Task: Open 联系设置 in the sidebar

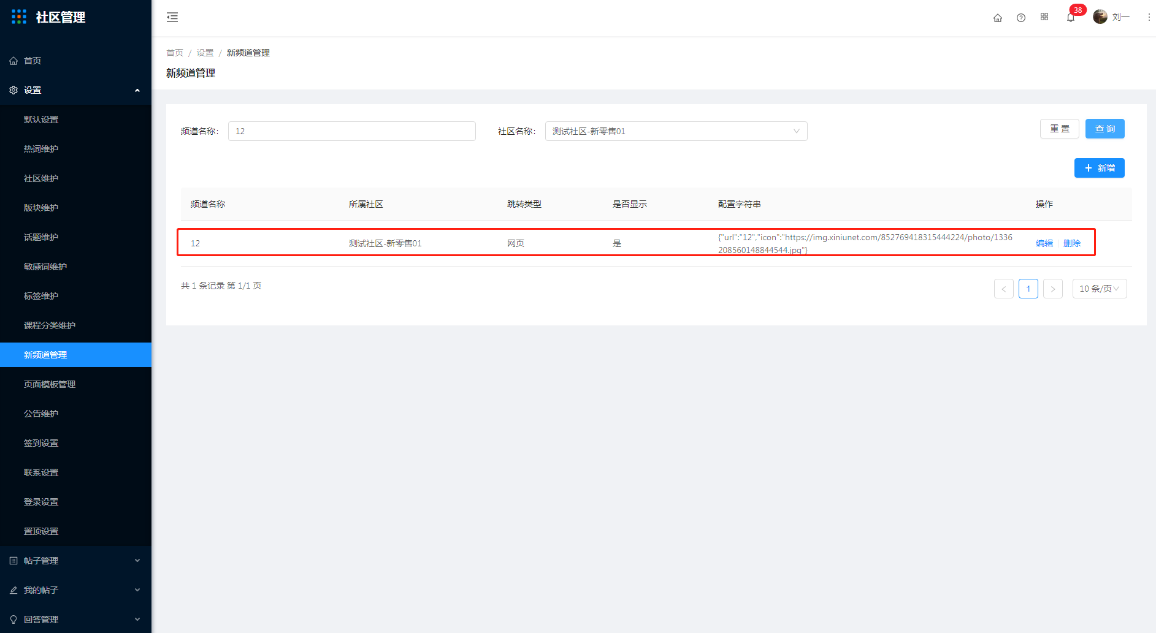Action: click(75, 472)
